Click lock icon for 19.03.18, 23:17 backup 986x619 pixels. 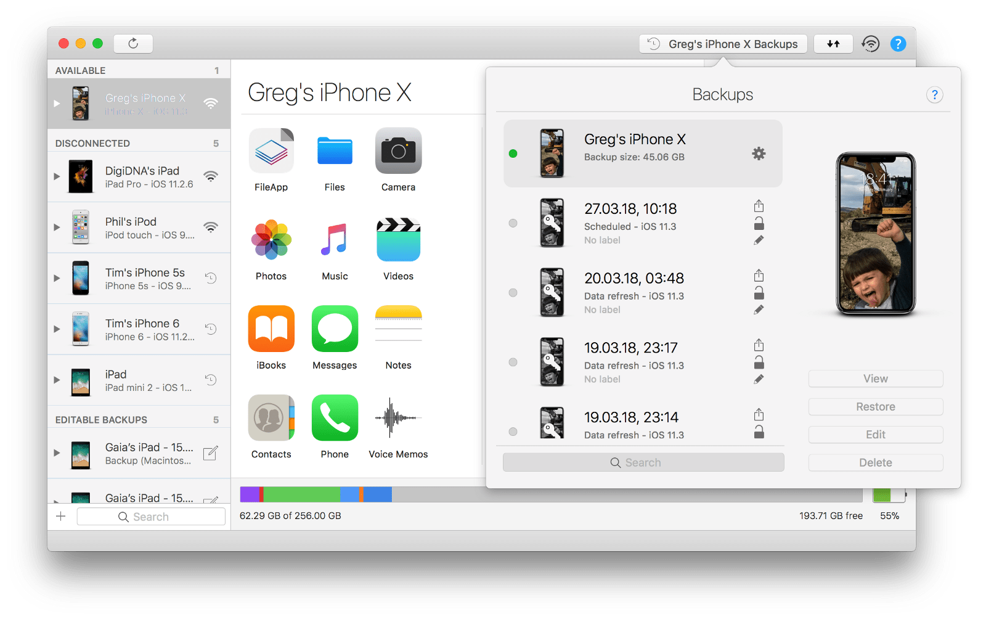[x=759, y=363]
